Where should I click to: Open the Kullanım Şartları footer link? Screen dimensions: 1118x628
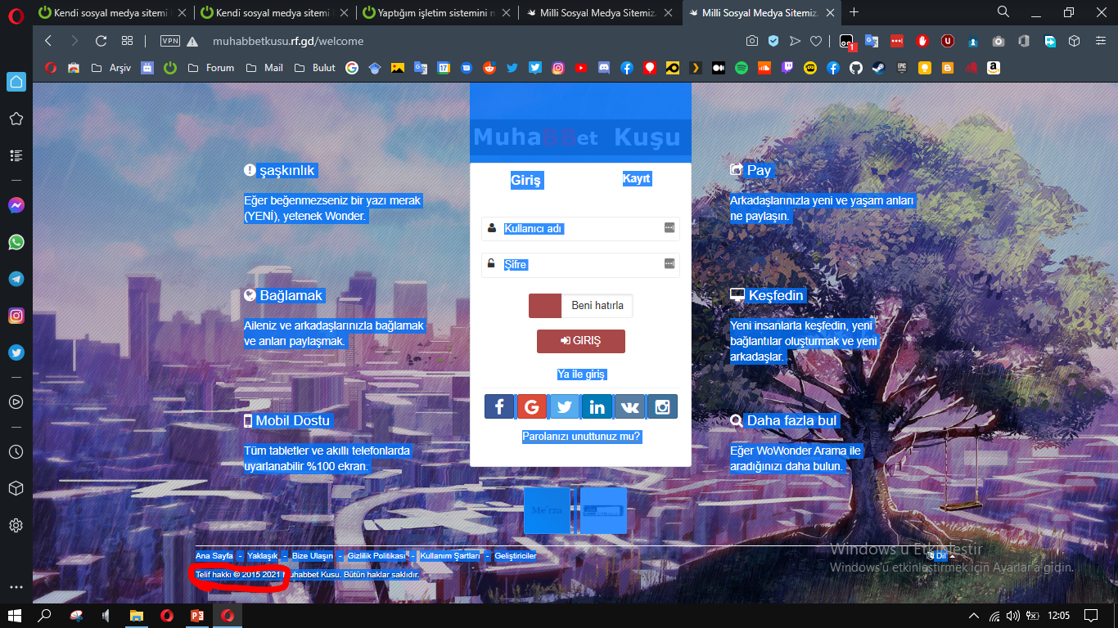[x=450, y=556]
